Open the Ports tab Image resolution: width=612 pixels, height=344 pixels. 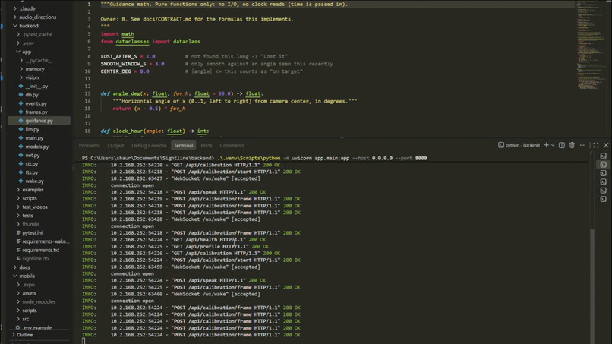tap(207, 146)
